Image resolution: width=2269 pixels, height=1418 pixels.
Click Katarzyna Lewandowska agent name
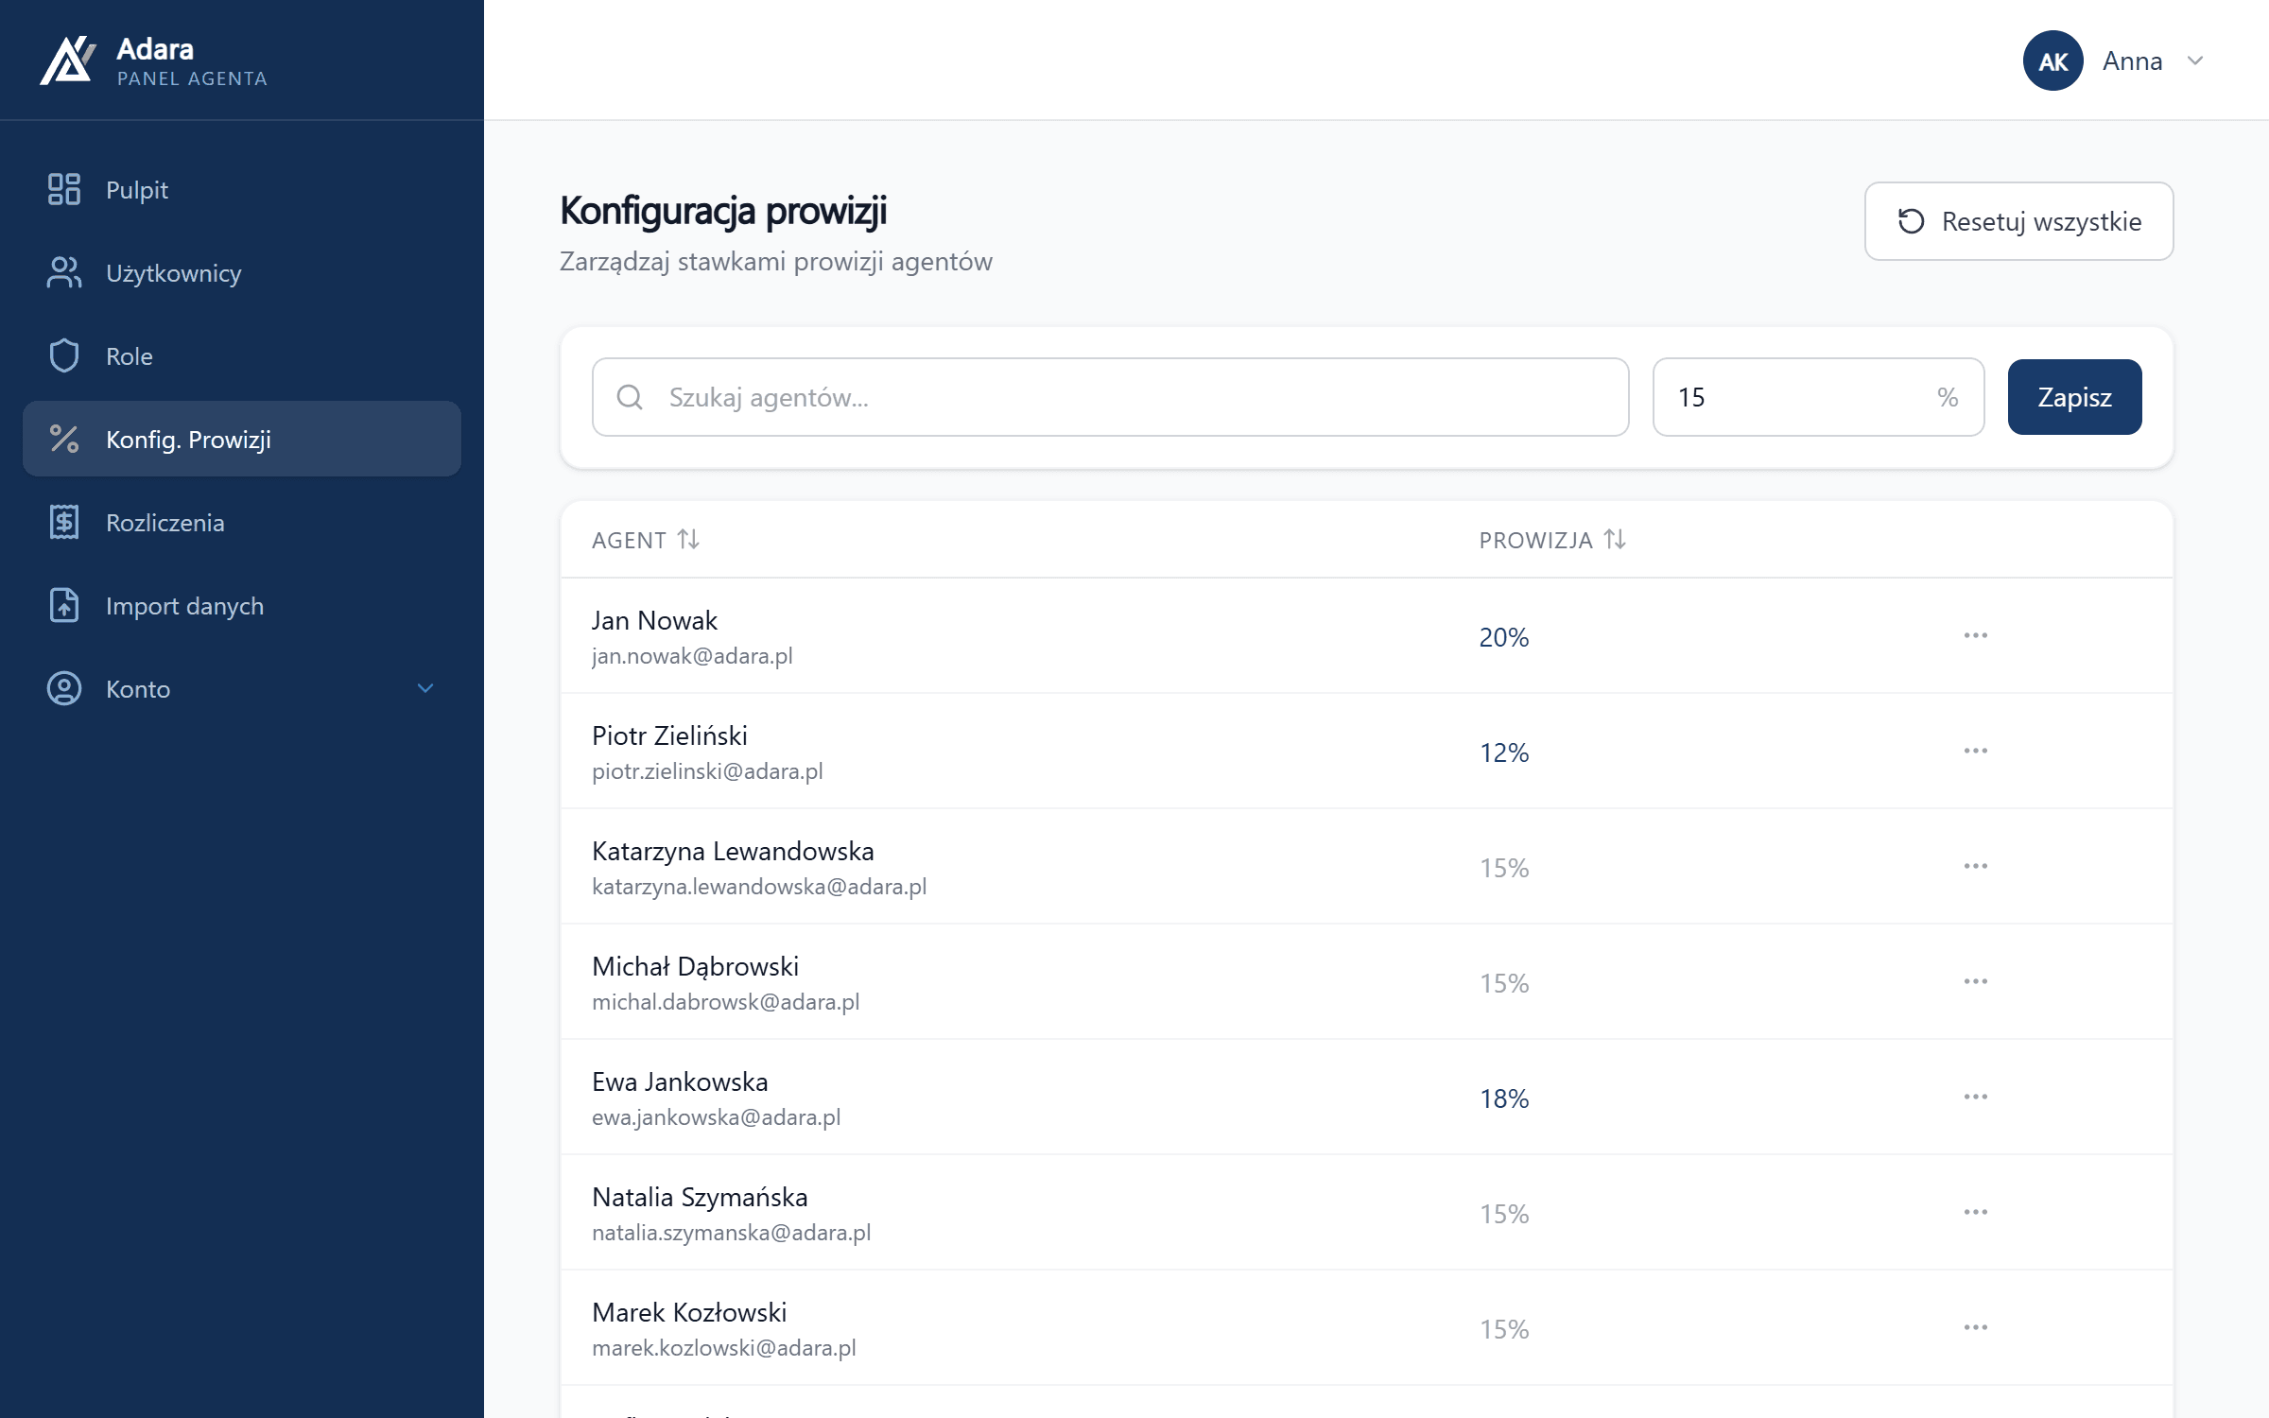pos(733,851)
